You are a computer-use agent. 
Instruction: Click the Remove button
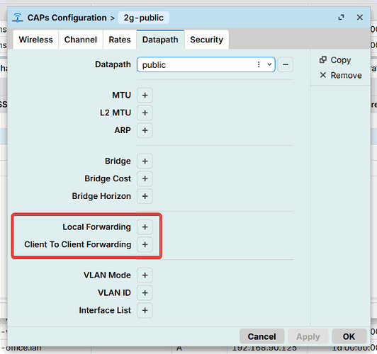click(x=340, y=75)
